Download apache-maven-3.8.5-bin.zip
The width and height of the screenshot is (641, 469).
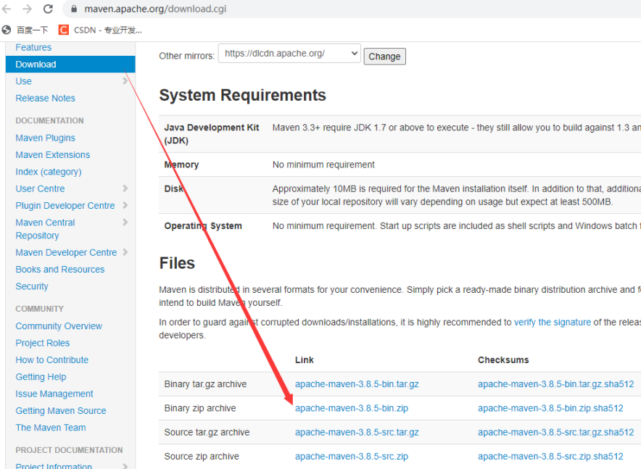351,408
